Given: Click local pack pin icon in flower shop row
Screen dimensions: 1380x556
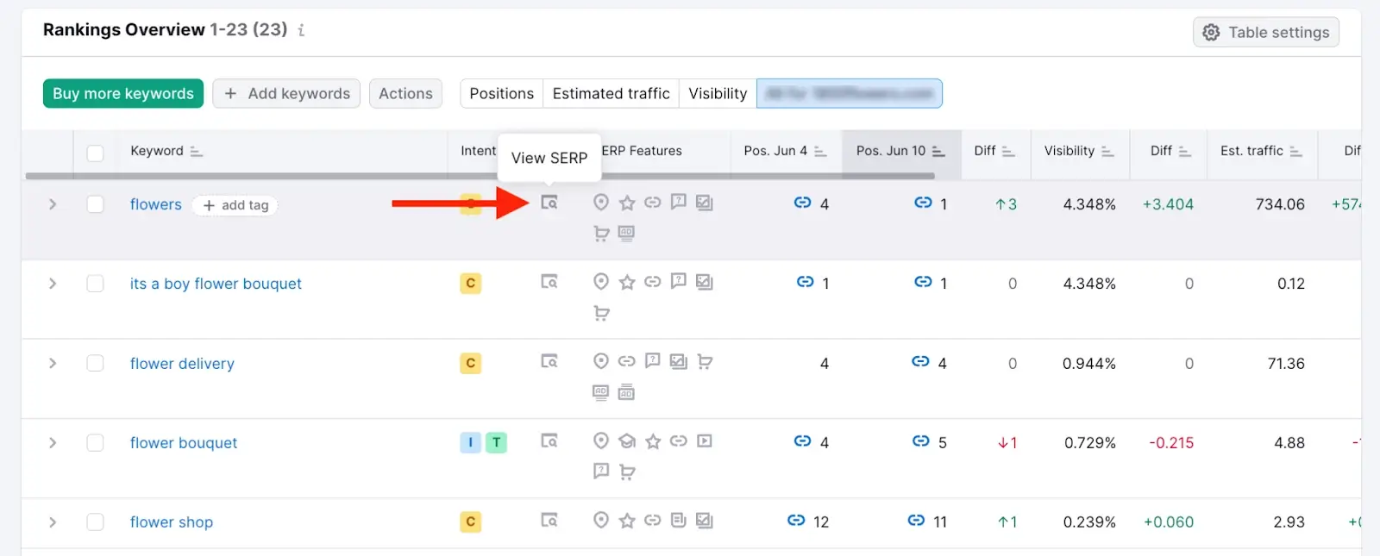Looking at the screenshot, I should pos(601,520).
